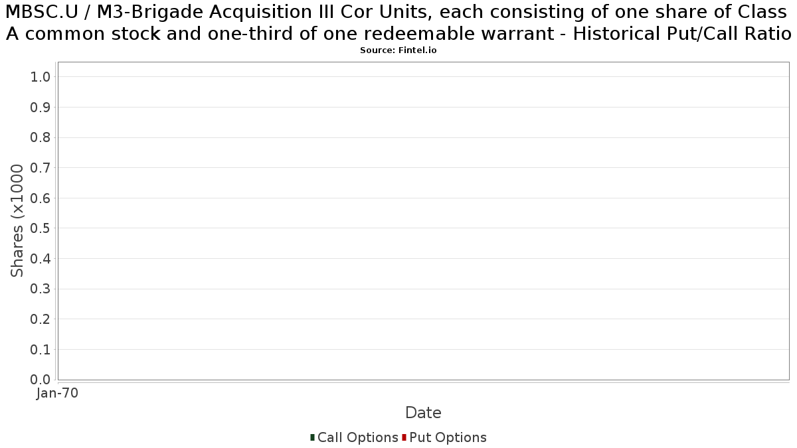The height and width of the screenshot is (448, 797).
Task: Click the Date x-axis title
Action: tap(423, 413)
